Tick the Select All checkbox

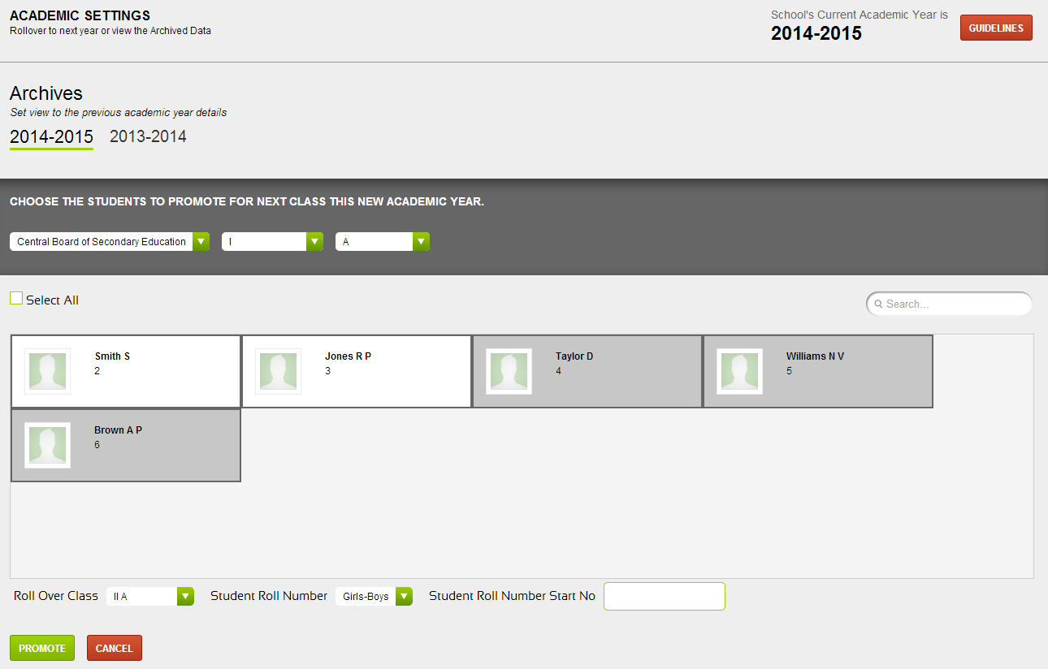click(16, 299)
